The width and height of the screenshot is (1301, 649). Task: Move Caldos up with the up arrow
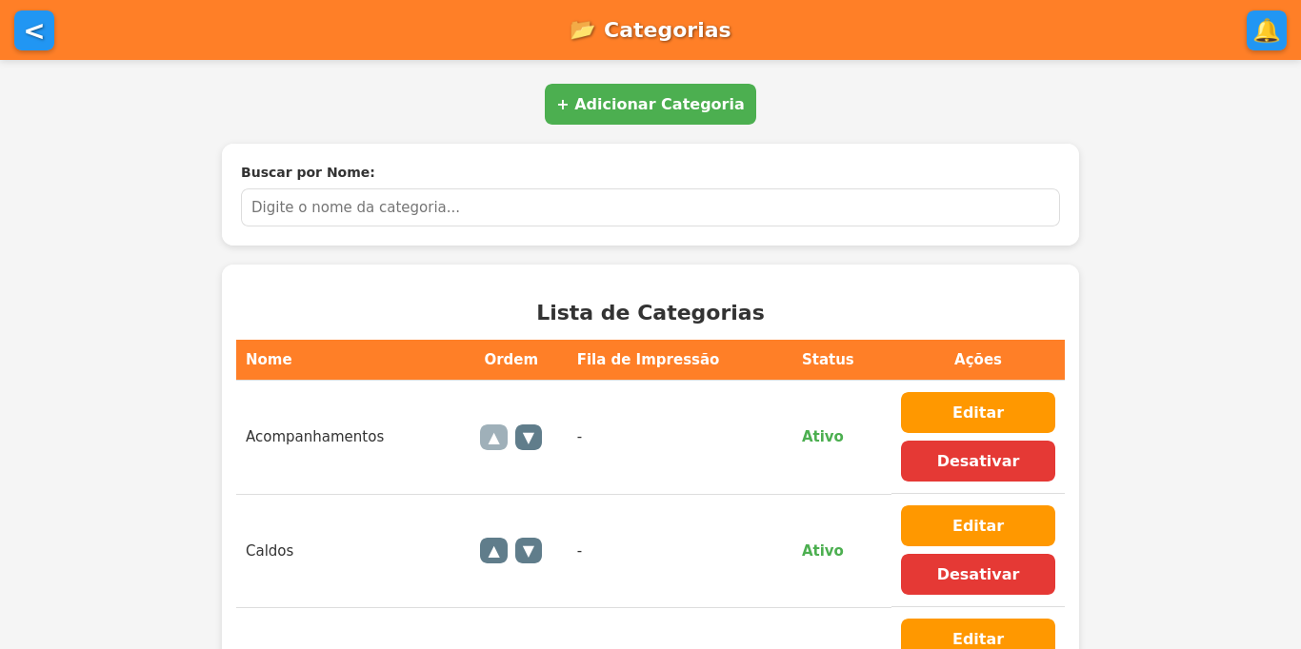coord(493,550)
